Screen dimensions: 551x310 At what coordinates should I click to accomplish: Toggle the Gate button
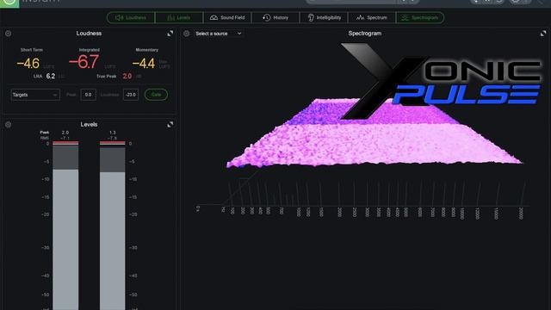[x=156, y=95]
